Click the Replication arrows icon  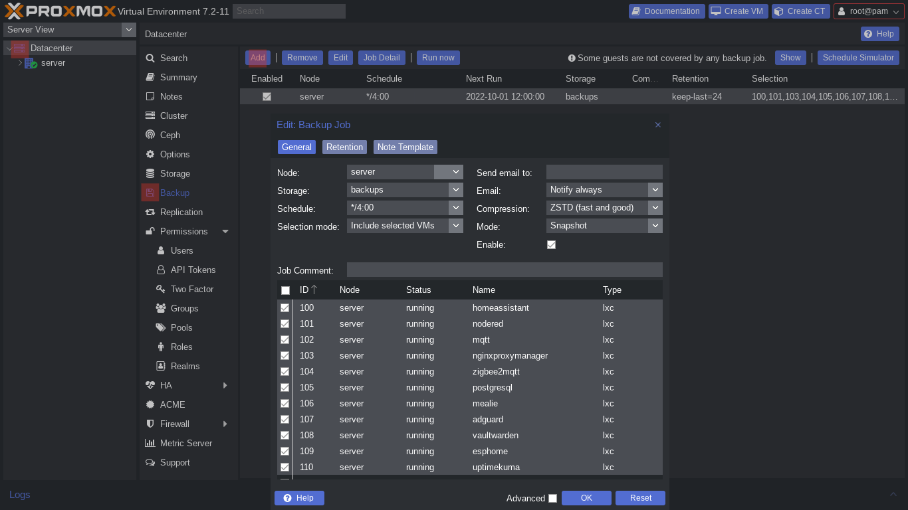tap(150, 212)
